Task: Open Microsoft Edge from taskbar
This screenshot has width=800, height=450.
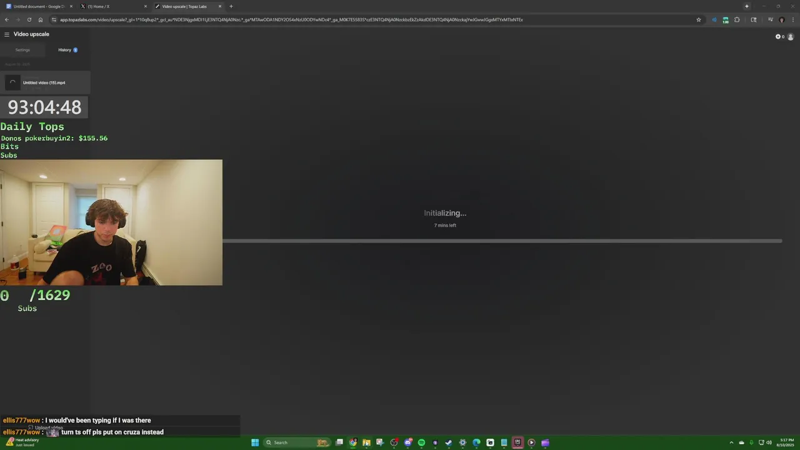Action: (476, 442)
